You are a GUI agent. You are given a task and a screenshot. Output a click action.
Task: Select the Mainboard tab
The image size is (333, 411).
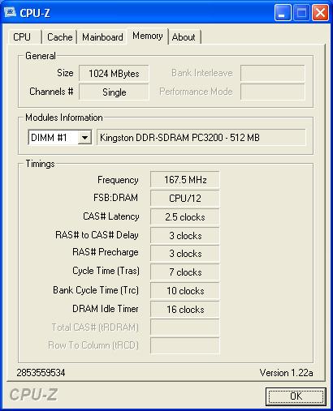[x=102, y=37]
